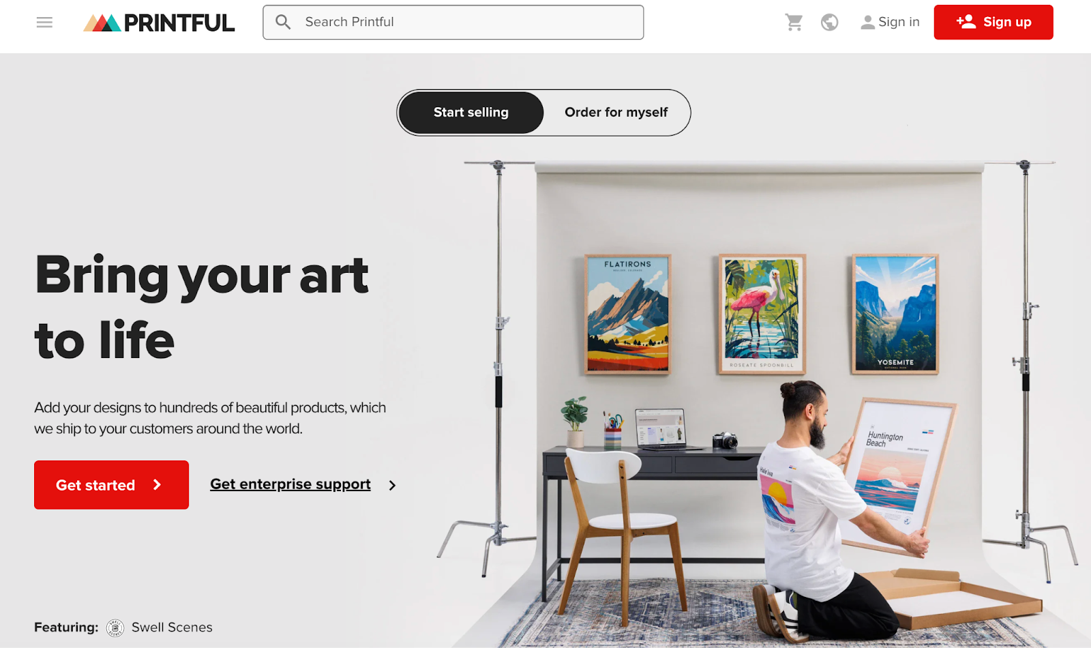Open the shopping cart
Viewport: 1091px width, 648px height.
point(794,23)
